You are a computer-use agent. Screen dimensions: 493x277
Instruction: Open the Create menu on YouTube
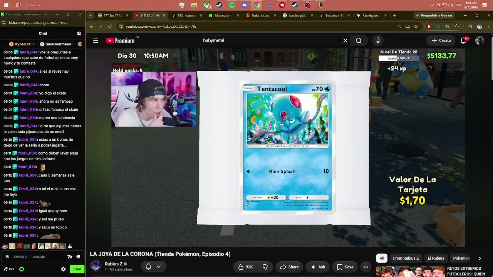click(441, 40)
